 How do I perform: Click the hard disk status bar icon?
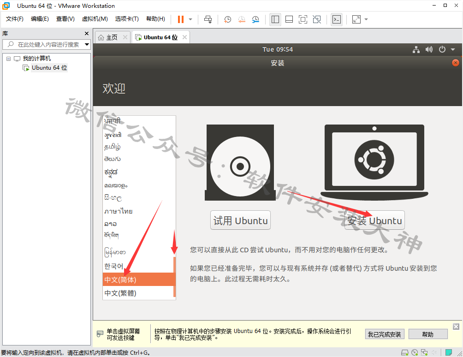pos(404,352)
